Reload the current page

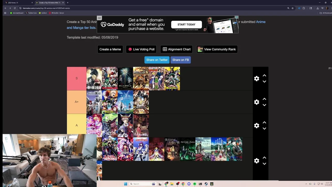[x=15, y=8]
